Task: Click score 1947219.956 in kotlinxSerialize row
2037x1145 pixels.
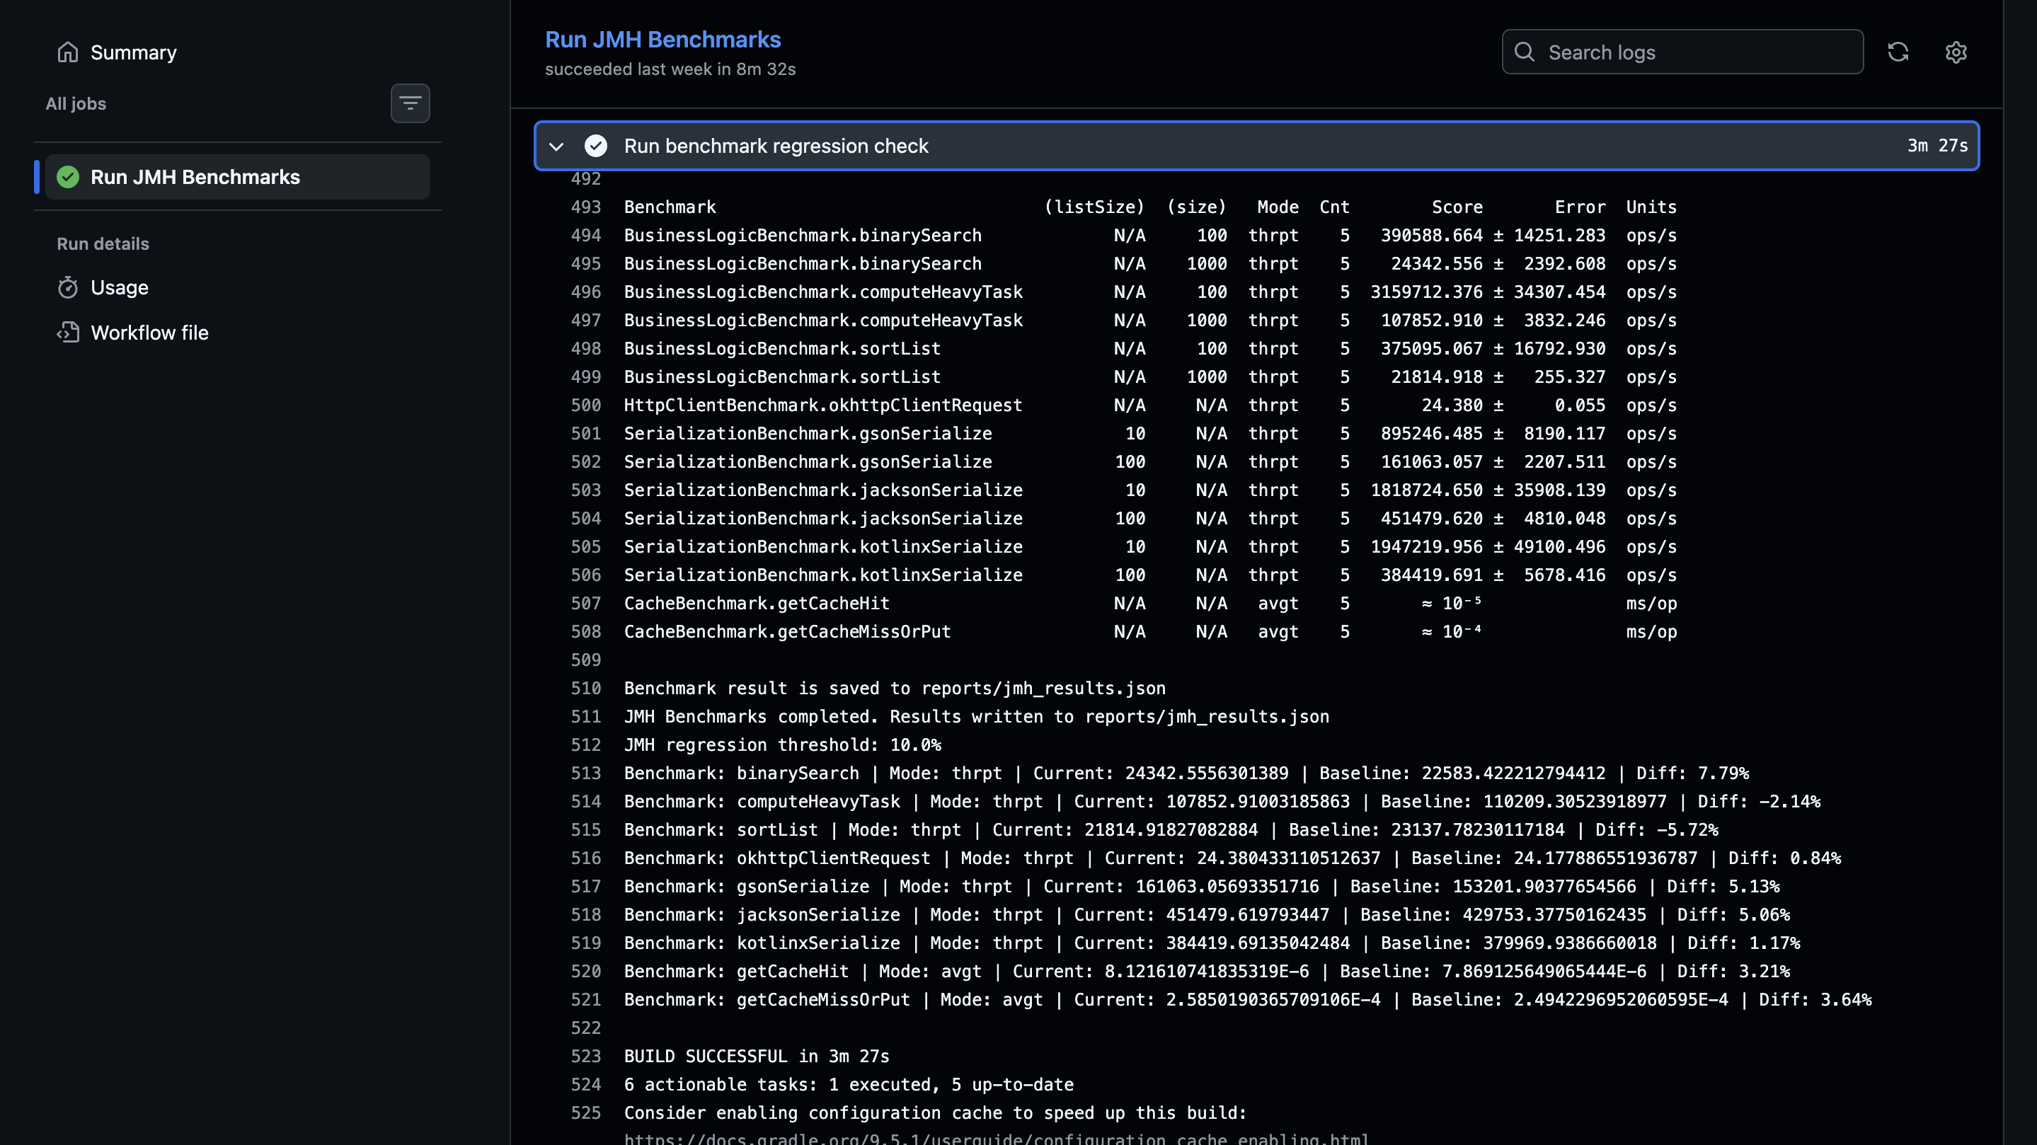Action: [x=1426, y=547]
